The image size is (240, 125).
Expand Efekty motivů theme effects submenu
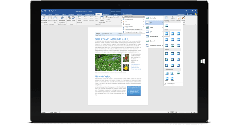(133, 19)
